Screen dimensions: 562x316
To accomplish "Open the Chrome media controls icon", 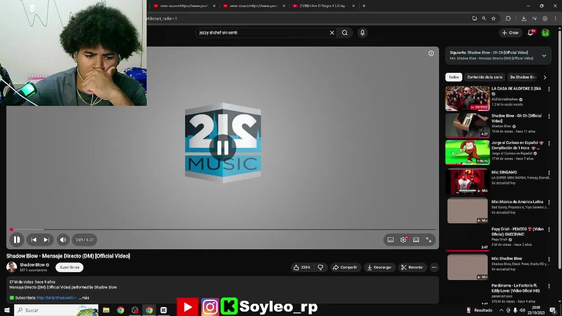I will tap(534, 18).
